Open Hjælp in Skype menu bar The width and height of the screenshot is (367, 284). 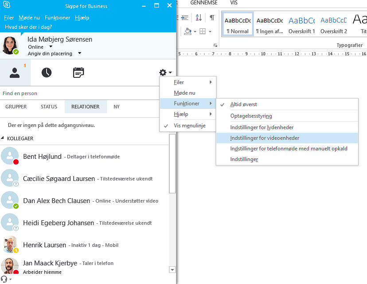point(82,18)
